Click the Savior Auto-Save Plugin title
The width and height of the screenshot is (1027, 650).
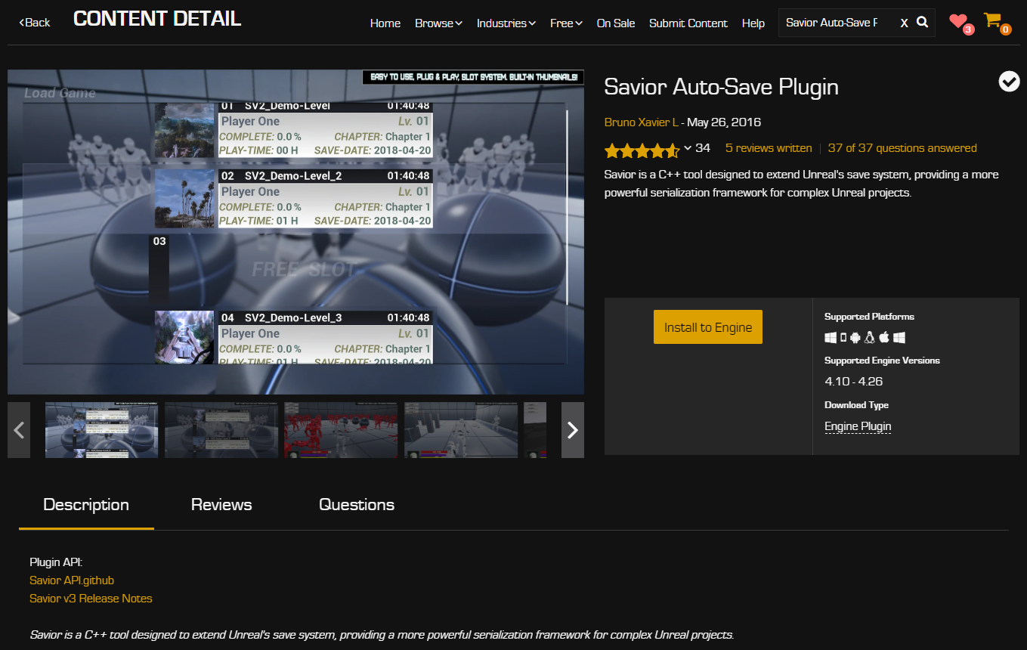pyautogui.click(x=722, y=87)
